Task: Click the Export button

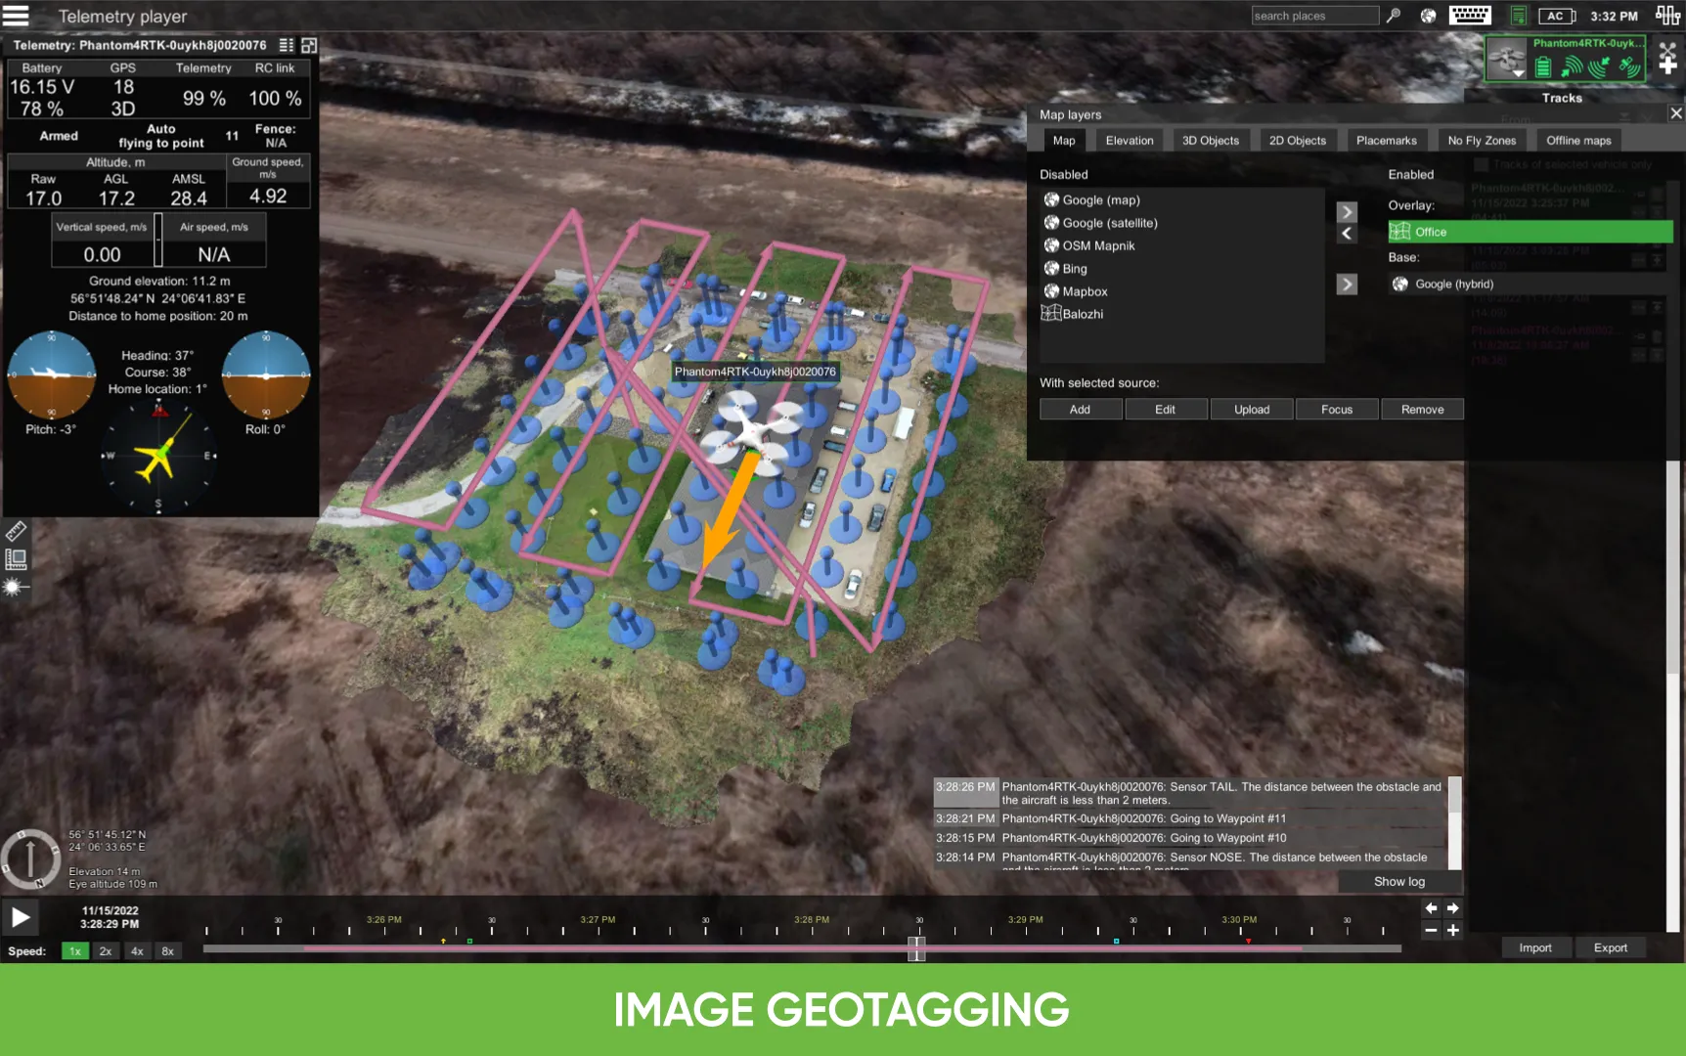Action: 1610,947
